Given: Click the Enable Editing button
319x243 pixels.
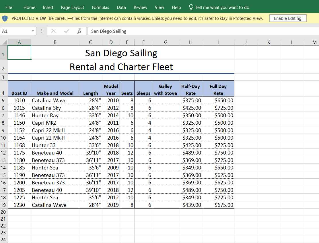Looking at the screenshot, I should pos(288,18).
